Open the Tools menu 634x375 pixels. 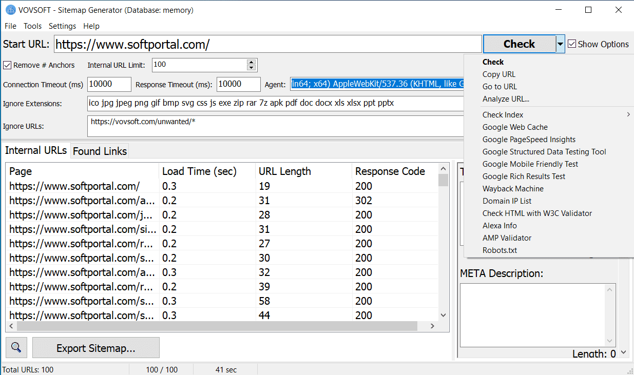point(33,26)
